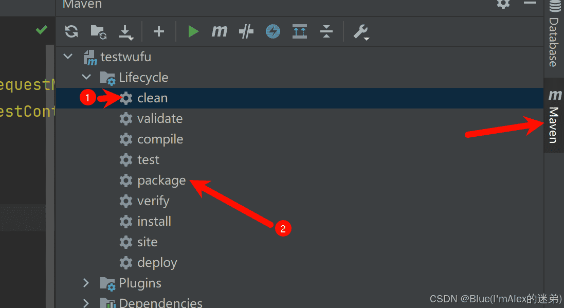This screenshot has height=308, width=564.
Task: Open Execute Maven Goal with the m icon
Action: [x=219, y=31]
